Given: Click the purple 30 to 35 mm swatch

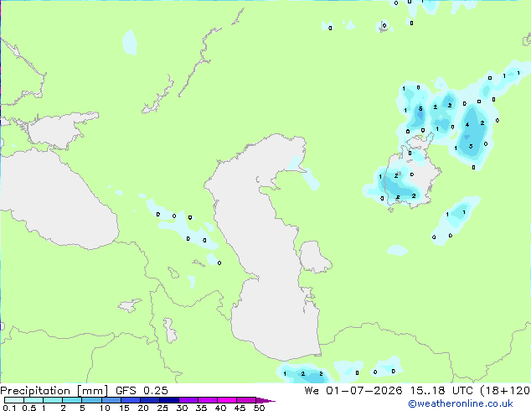Looking at the screenshot, I should [188, 400].
